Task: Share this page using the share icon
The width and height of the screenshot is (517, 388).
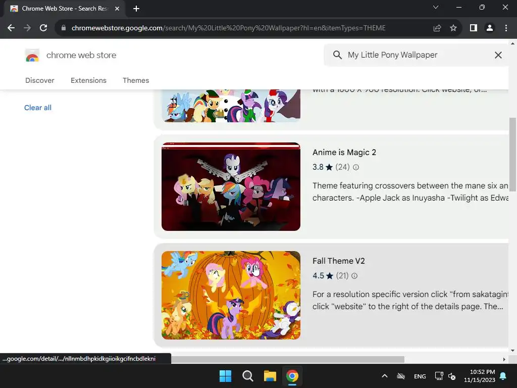Action: coord(437,28)
